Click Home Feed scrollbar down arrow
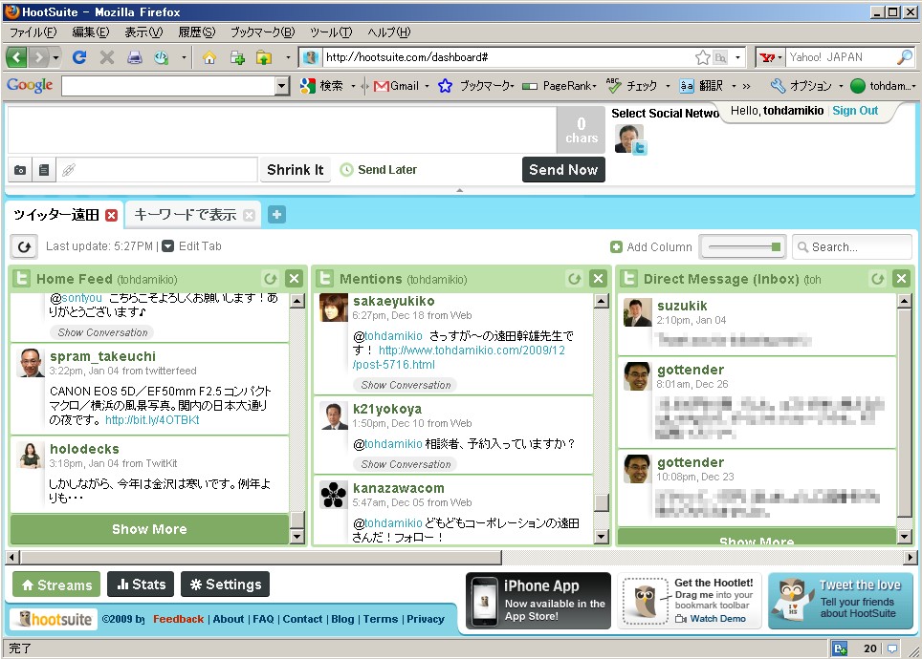 click(297, 536)
